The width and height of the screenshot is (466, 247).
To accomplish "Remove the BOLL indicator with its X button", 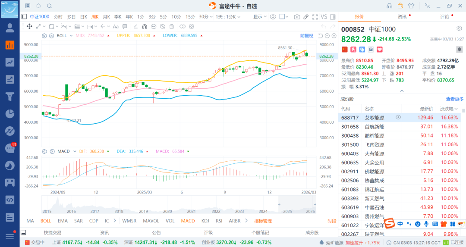I will (x=51, y=35).
